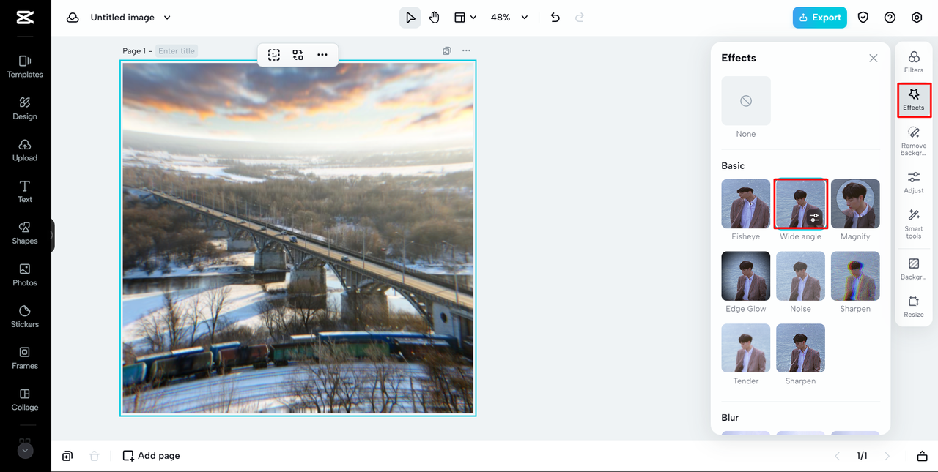Apply the Wide angle effect
This screenshot has height=472, width=938.
[801, 204]
